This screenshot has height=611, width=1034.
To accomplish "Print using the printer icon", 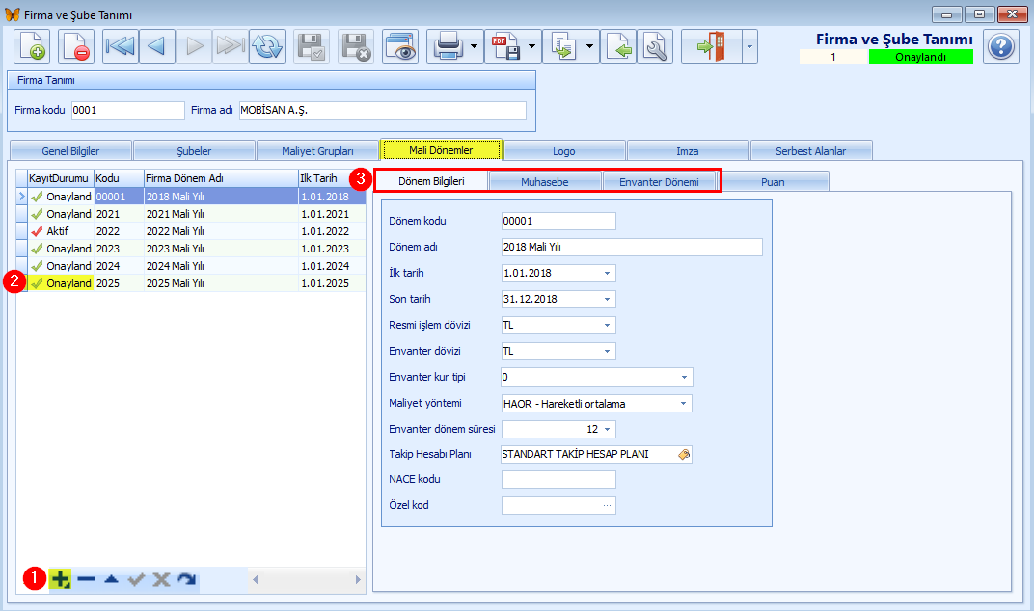I will coord(448,46).
